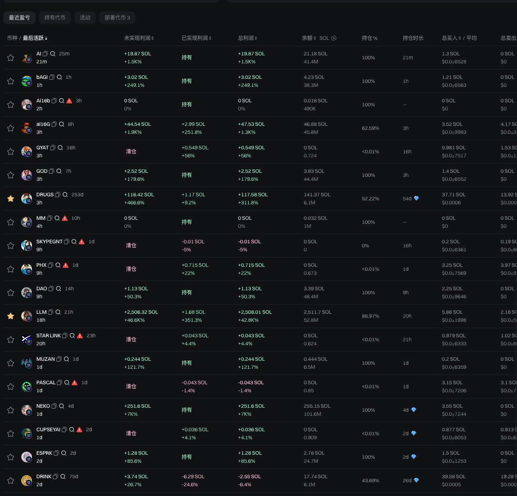Click SKYPEGNT warning triangle icon
This screenshot has width=517, height=496.
(x=82, y=242)
